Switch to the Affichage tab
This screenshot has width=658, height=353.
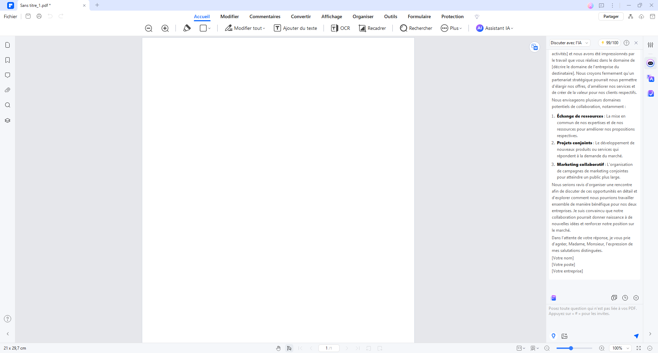tap(332, 16)
